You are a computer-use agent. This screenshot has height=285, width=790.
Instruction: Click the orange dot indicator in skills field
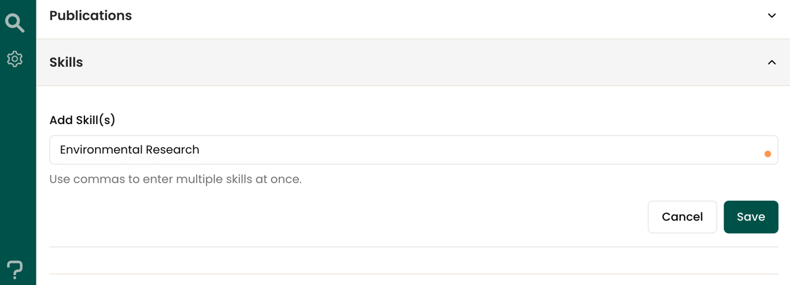(x=767, y=154)
